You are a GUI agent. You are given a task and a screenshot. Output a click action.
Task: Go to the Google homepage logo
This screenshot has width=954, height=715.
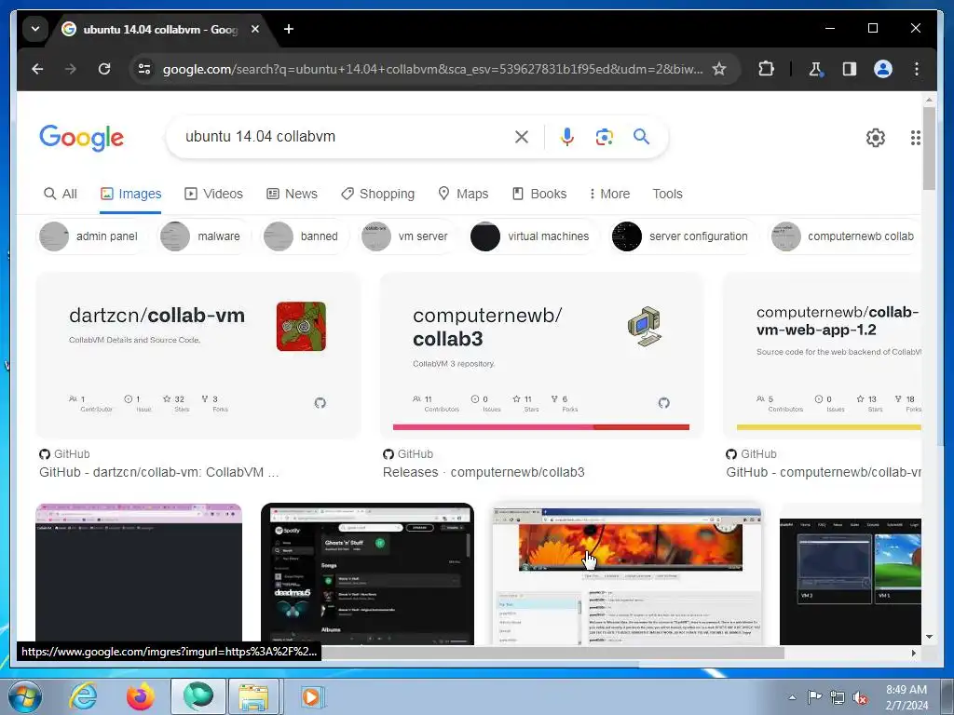coord(82,138)
